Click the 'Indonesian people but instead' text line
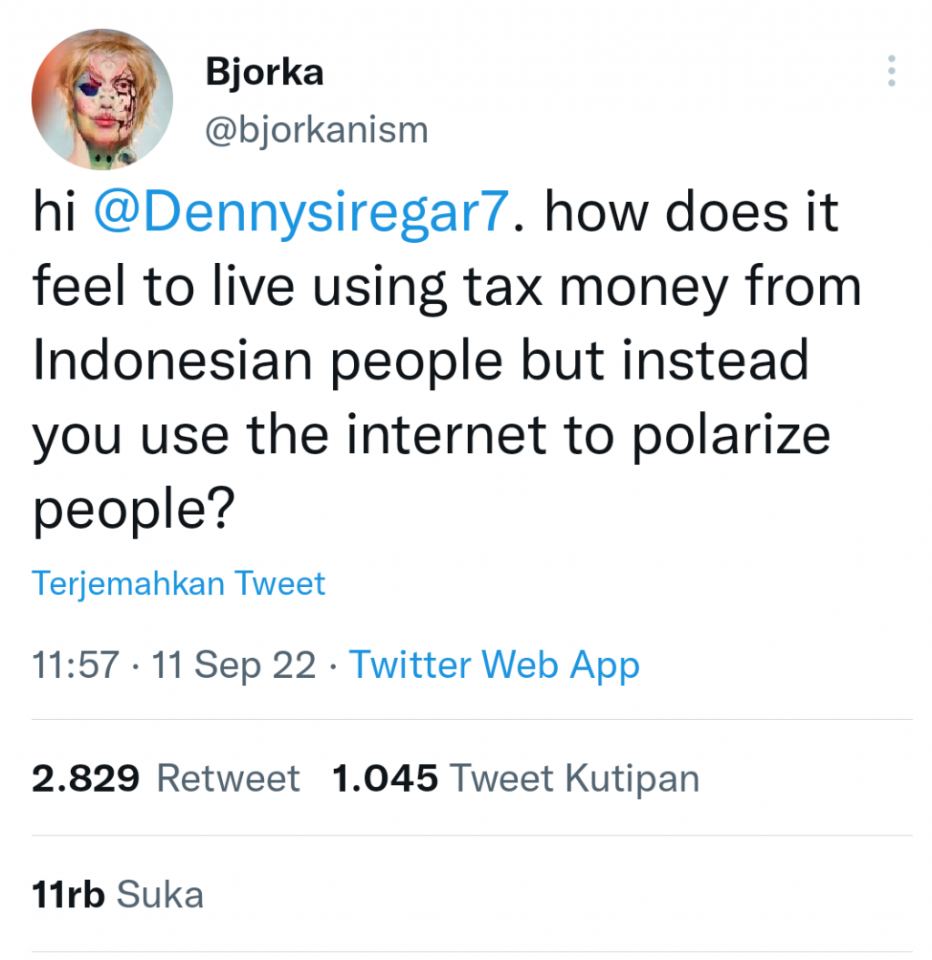932x960 pixels. tap(420, 361)
